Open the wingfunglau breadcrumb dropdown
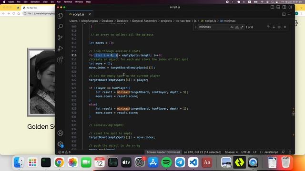This screenshot has width=305, height=171. pyautogui.click(x=90, y=21)
